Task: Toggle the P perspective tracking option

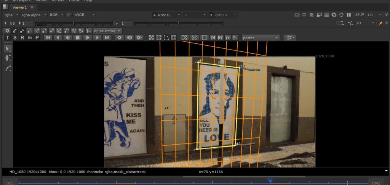Action: click(x=37, y=38)
